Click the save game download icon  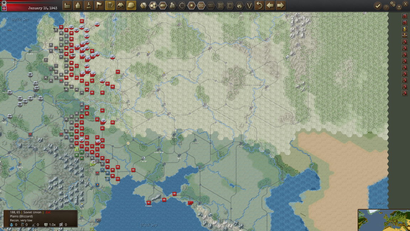pyautogui.click(x=399, y=7)
